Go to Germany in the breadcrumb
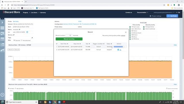 43,13
